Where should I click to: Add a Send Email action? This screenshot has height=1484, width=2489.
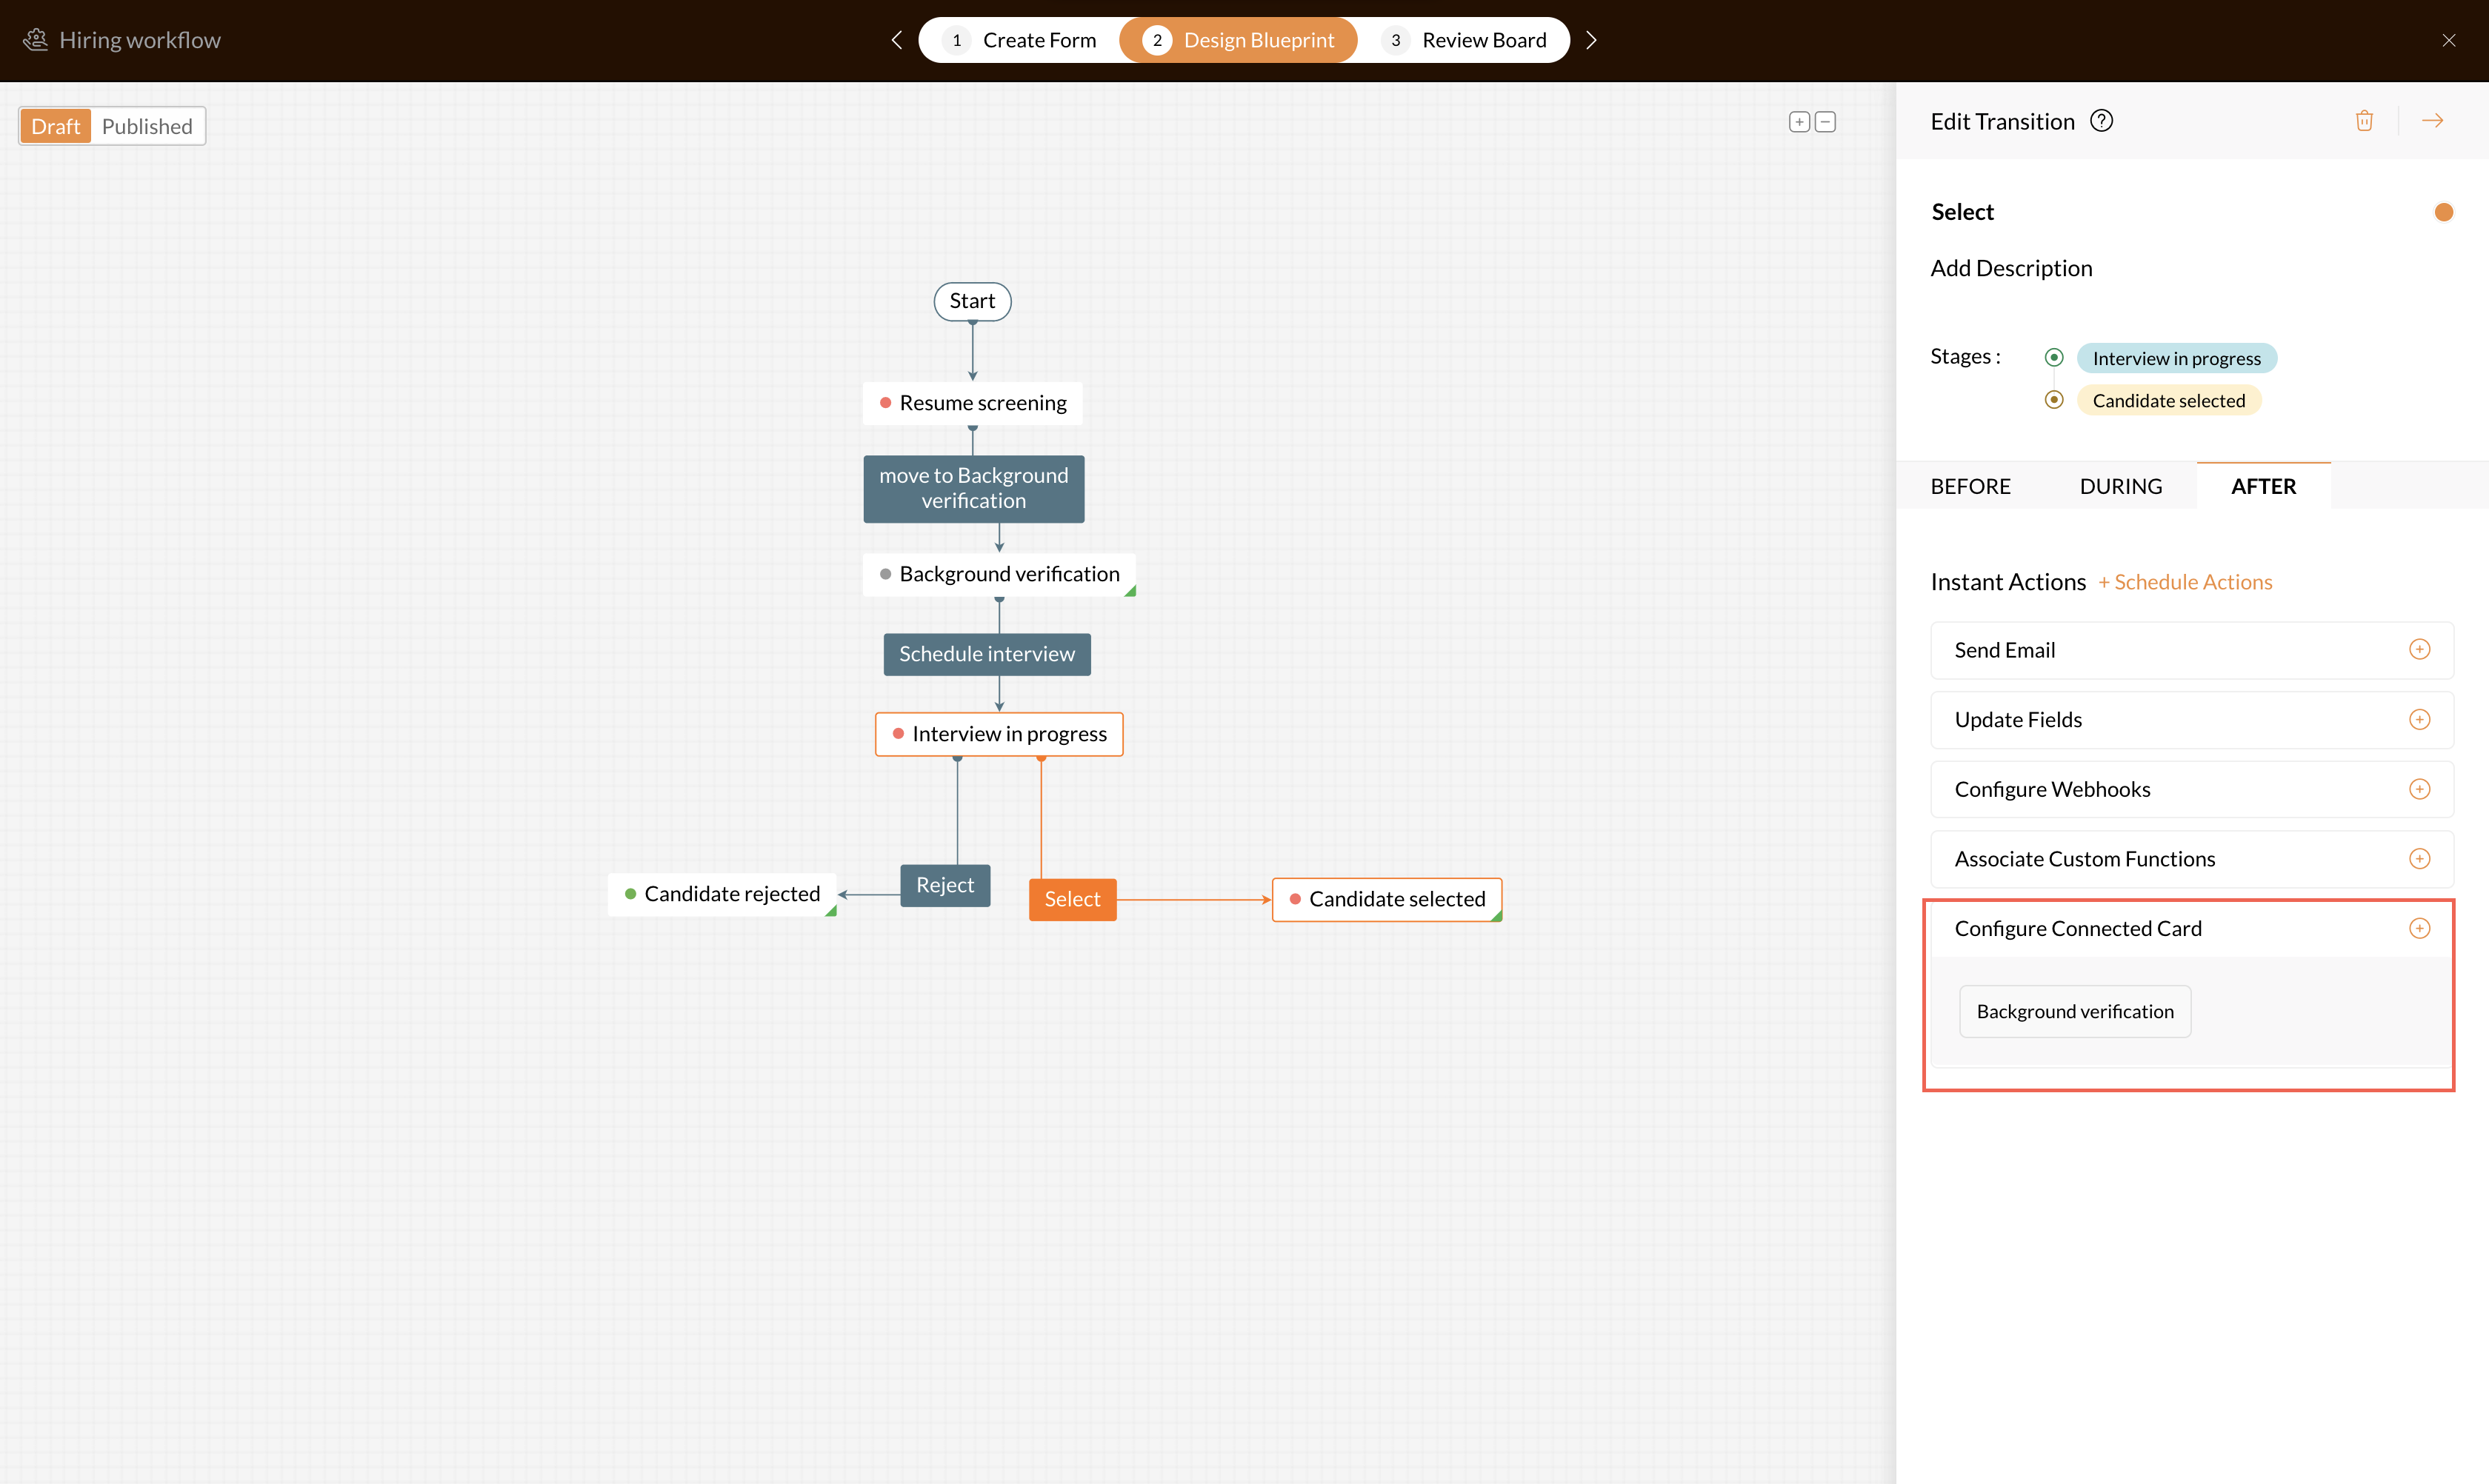click(2419, 650)
